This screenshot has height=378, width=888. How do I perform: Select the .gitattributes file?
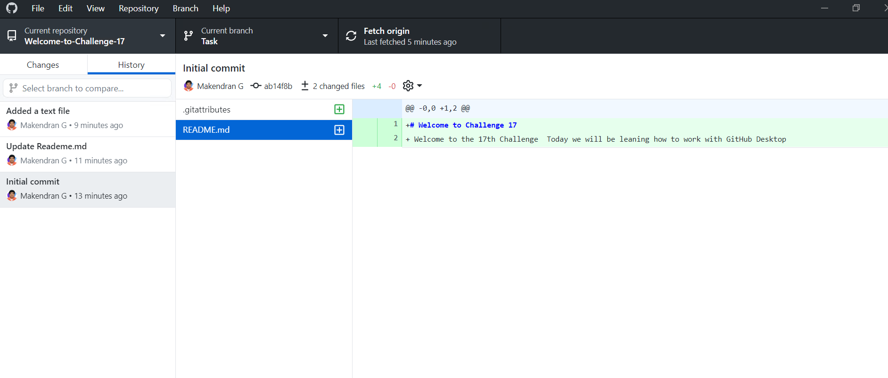tap(264, 109)
